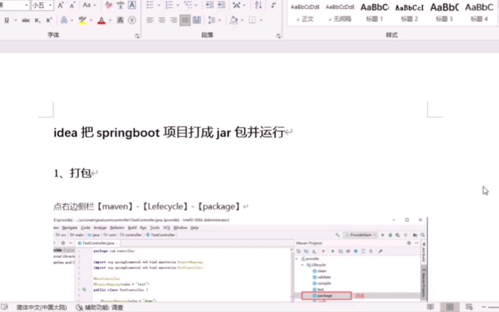This screenshot has height=312, width=499.
Task: Click the Grow Font icon
Action: click(x=61, y=5)
